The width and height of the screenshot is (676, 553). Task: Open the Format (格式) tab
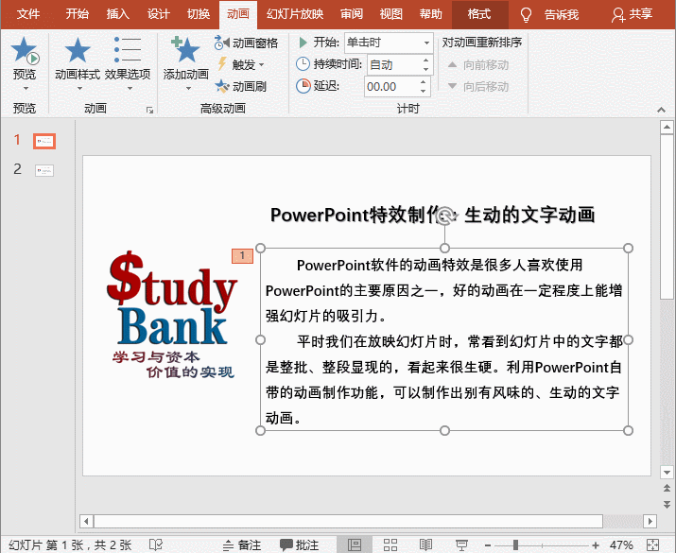point(479,14)
